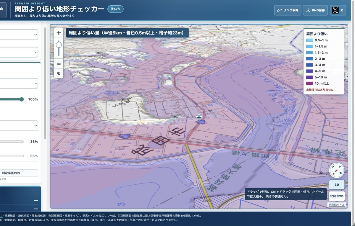
Task: Click the リンク取得 button
Action: tap(288, 10)
